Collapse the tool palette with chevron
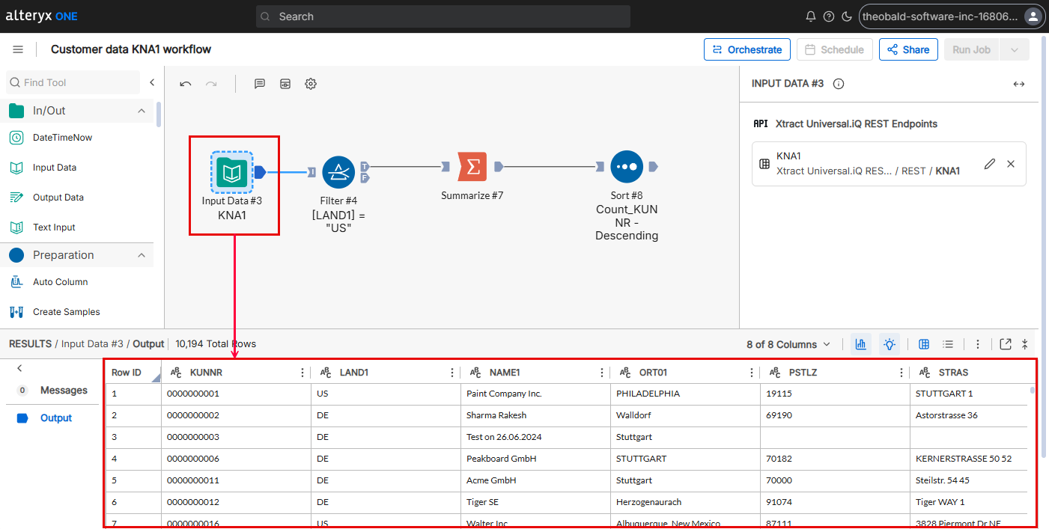This screenshot has width=1049, height=529. [x=152, y=82]
